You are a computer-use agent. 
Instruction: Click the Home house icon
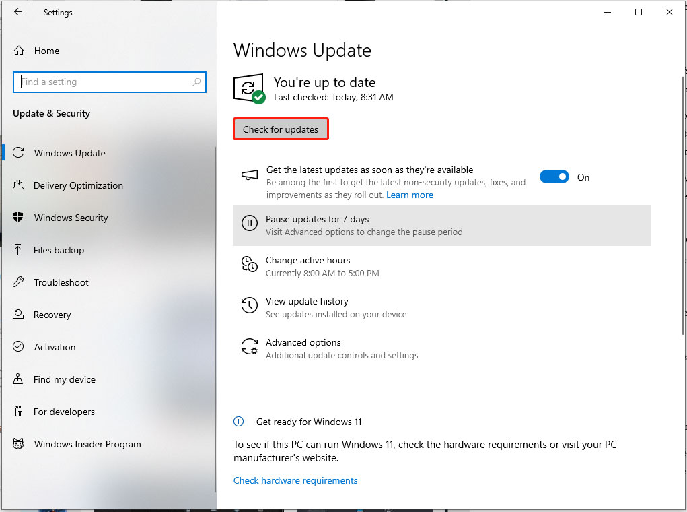pyautogui.click(x=18, y=51)
